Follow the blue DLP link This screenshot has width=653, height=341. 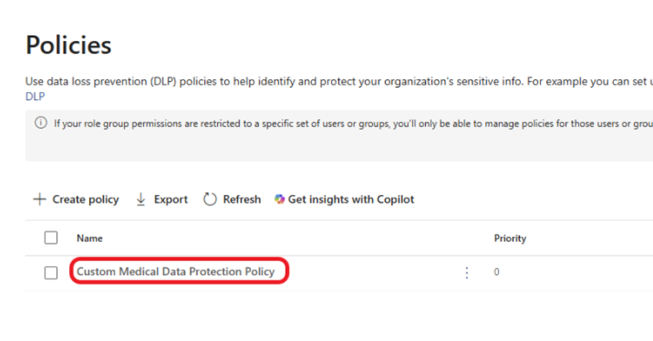click(x=35, y=96)
